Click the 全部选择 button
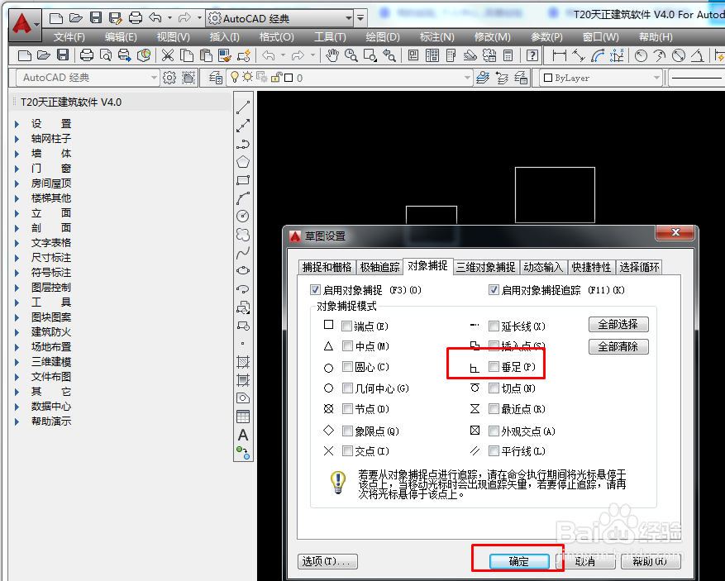This screenshot has width=725, height=581. click(618, 324)
